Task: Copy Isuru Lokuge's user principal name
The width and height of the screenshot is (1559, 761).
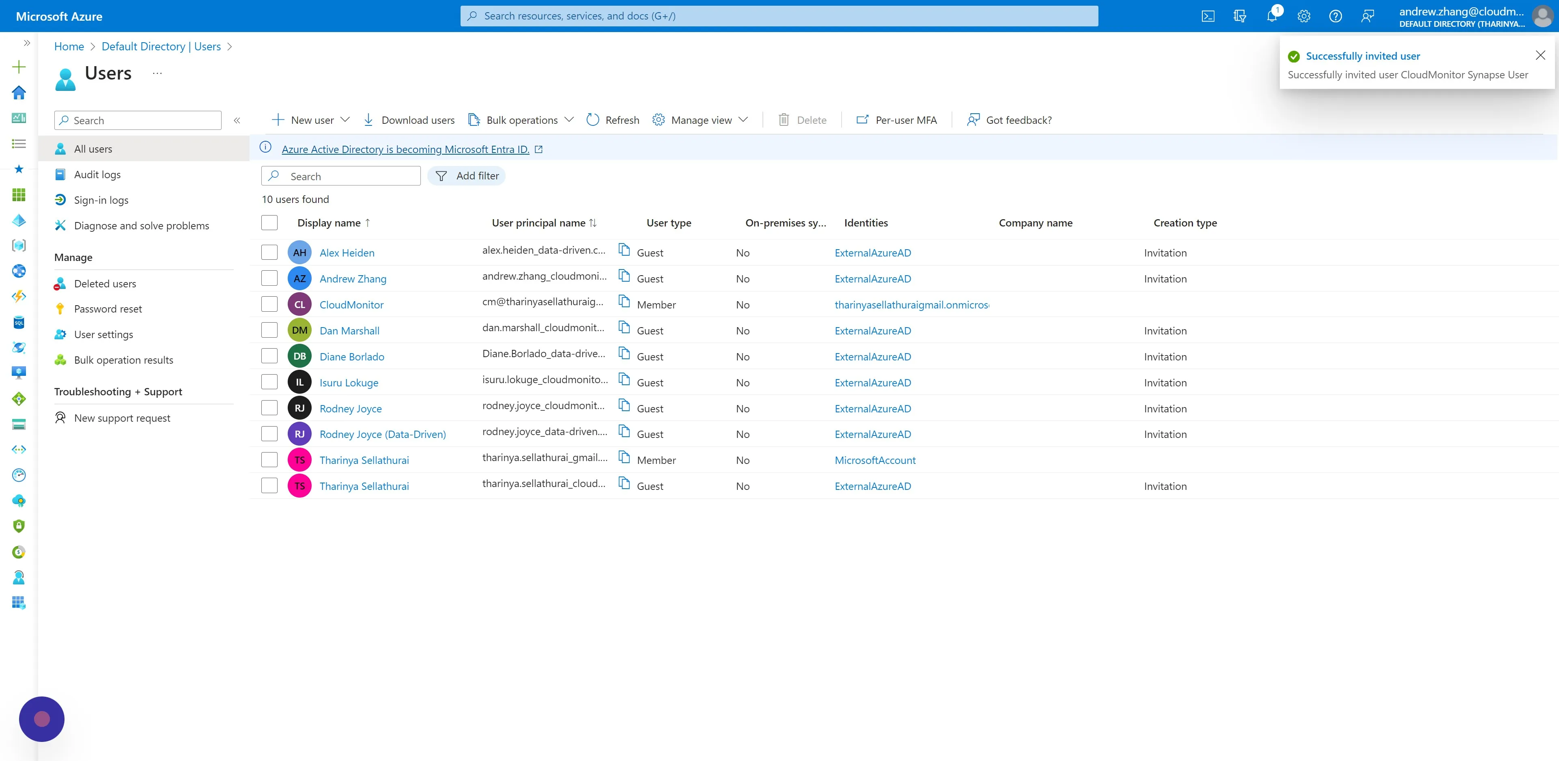Action: point(624,379)
